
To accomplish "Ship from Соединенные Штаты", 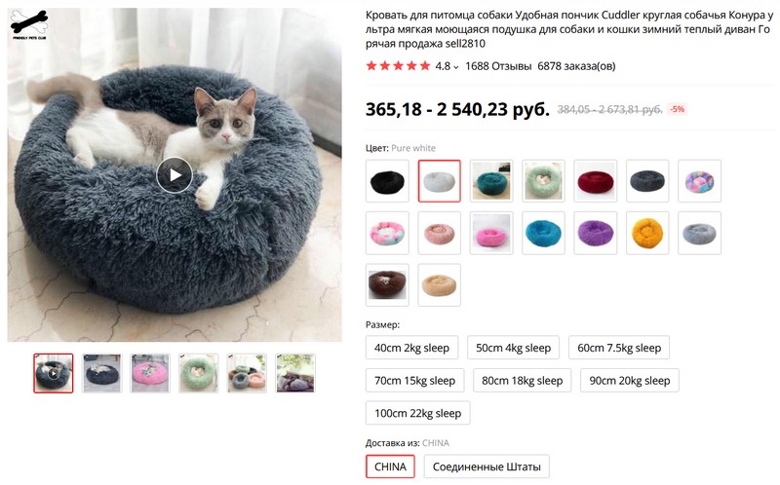I will click(487, 466).
